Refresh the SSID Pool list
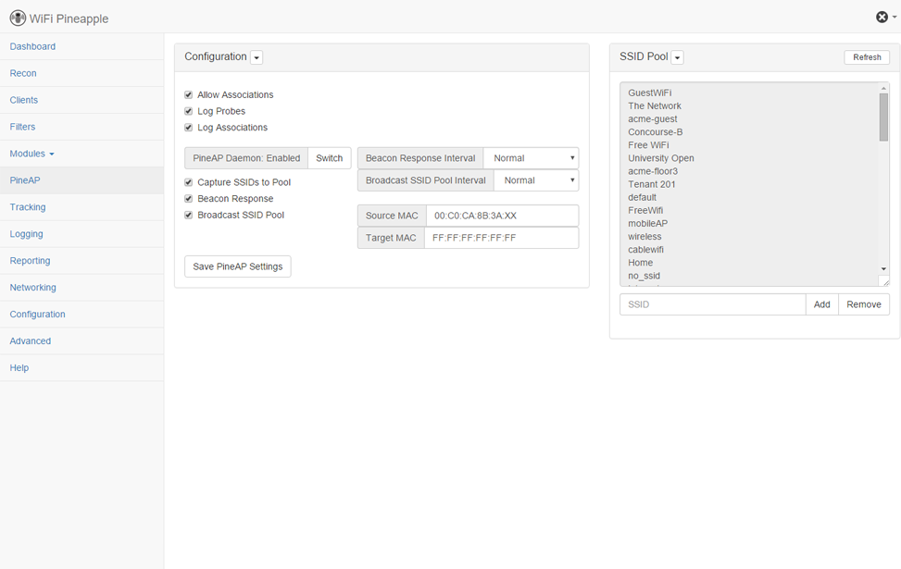Viewport: 901px width, 569px height. click(867, 57)
